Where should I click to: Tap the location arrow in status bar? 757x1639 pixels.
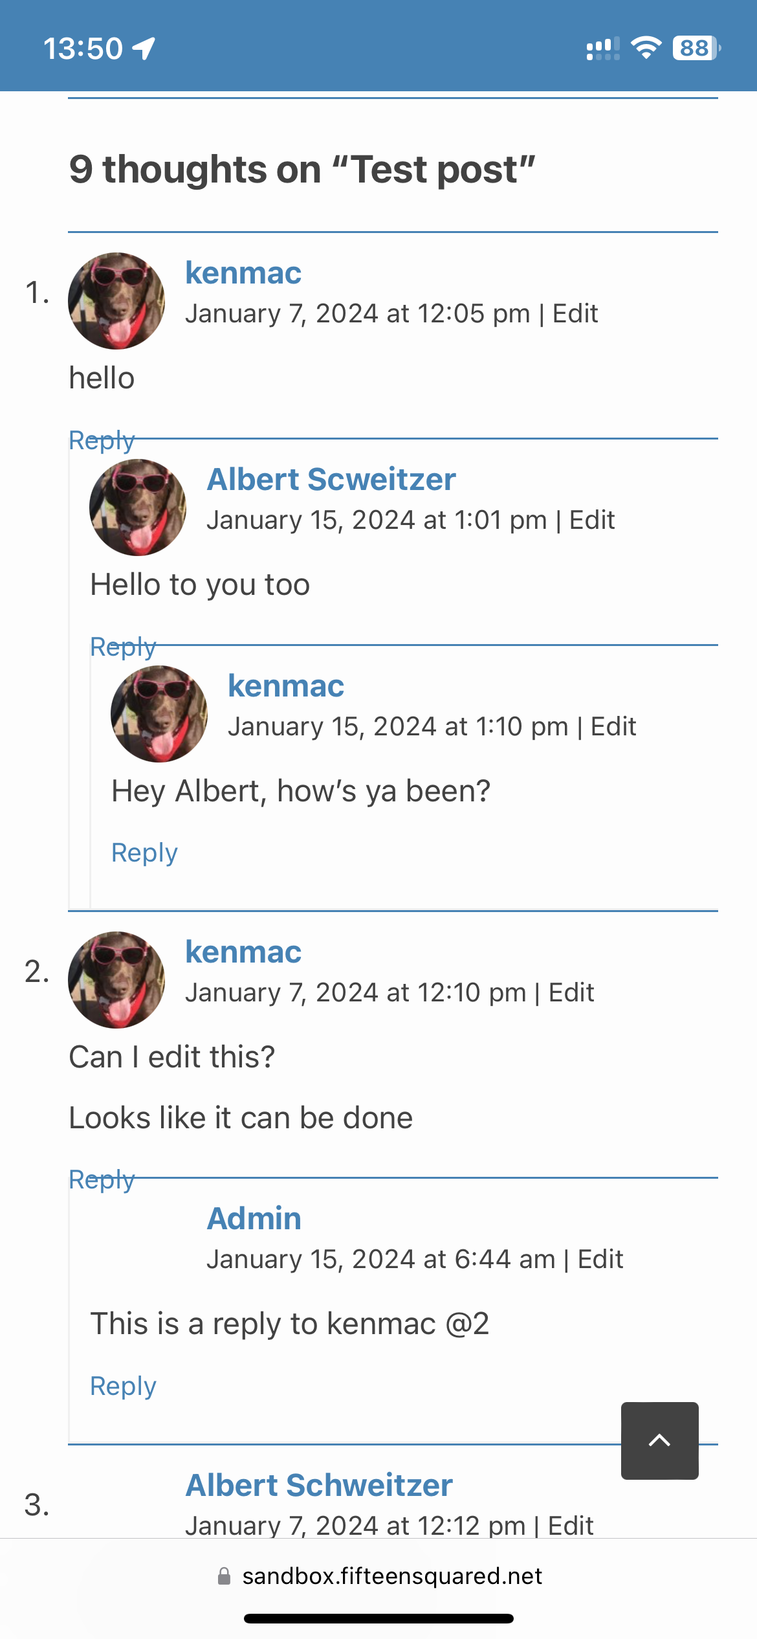(x=144, y=49)
